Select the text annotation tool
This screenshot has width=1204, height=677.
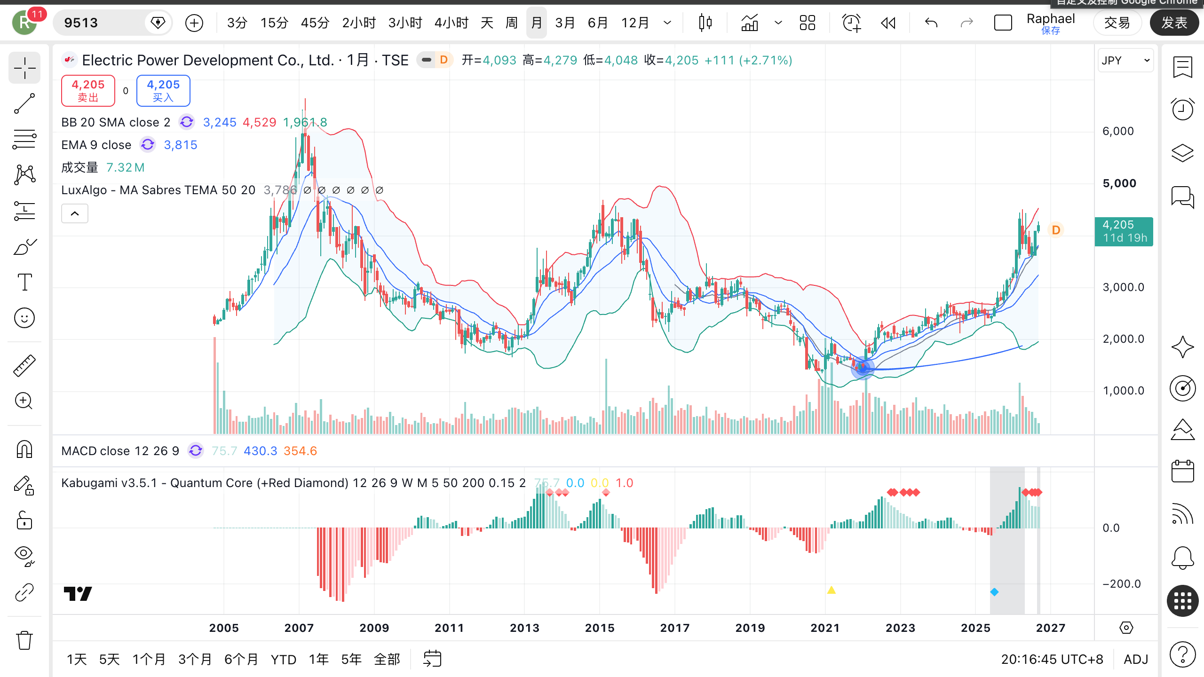click(x=24, y=282)
